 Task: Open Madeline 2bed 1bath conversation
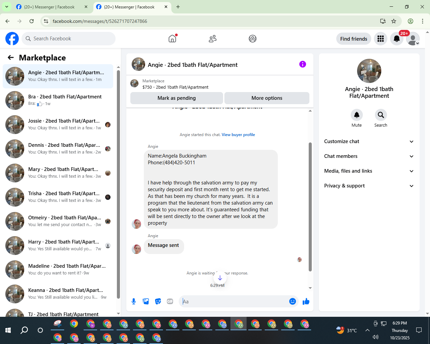tap(58, 269)
